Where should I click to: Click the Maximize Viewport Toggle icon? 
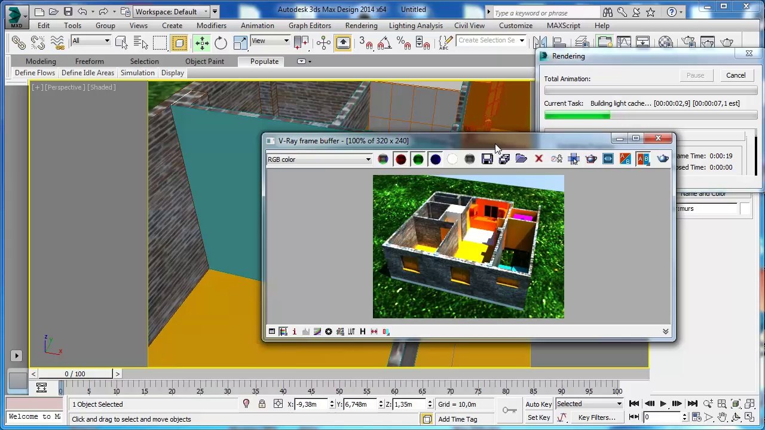pyautogui.click(x=751, y=417)
